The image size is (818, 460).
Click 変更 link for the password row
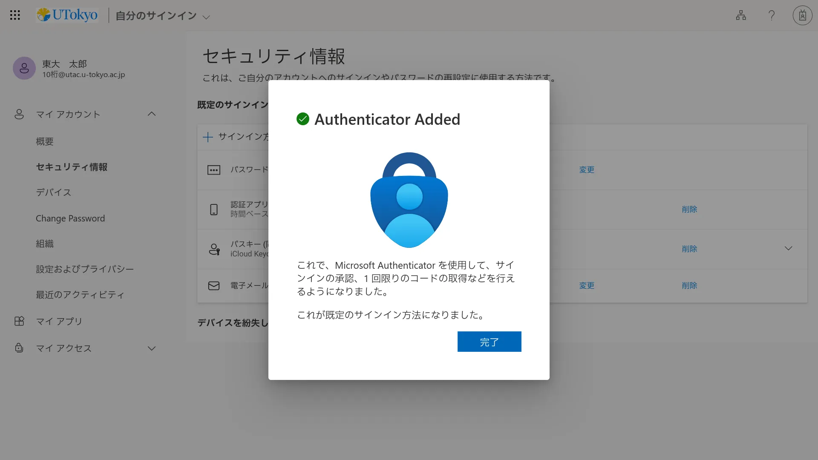click(x=587, y=170)
